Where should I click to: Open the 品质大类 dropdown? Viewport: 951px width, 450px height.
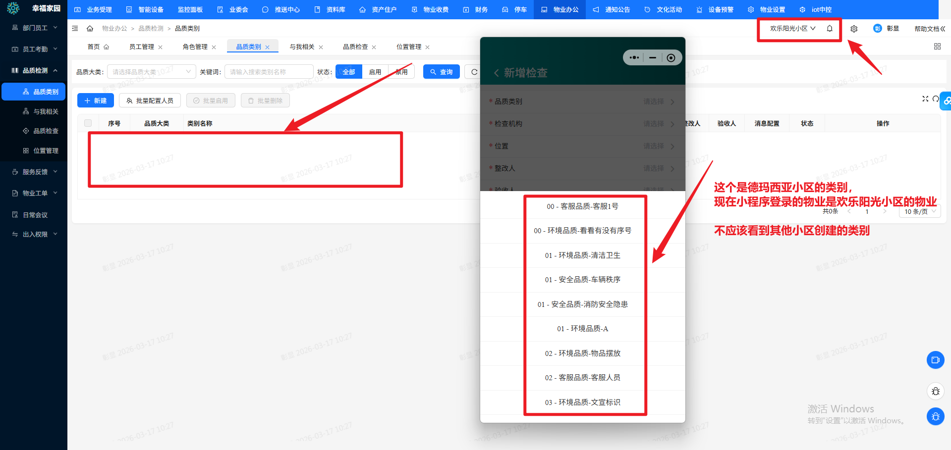[151, 72]
